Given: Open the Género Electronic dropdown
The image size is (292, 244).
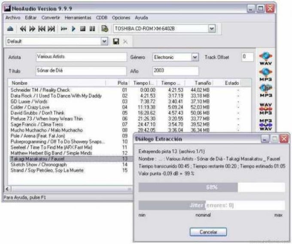Looking at the screenshot, I should [x=195, y=57].
